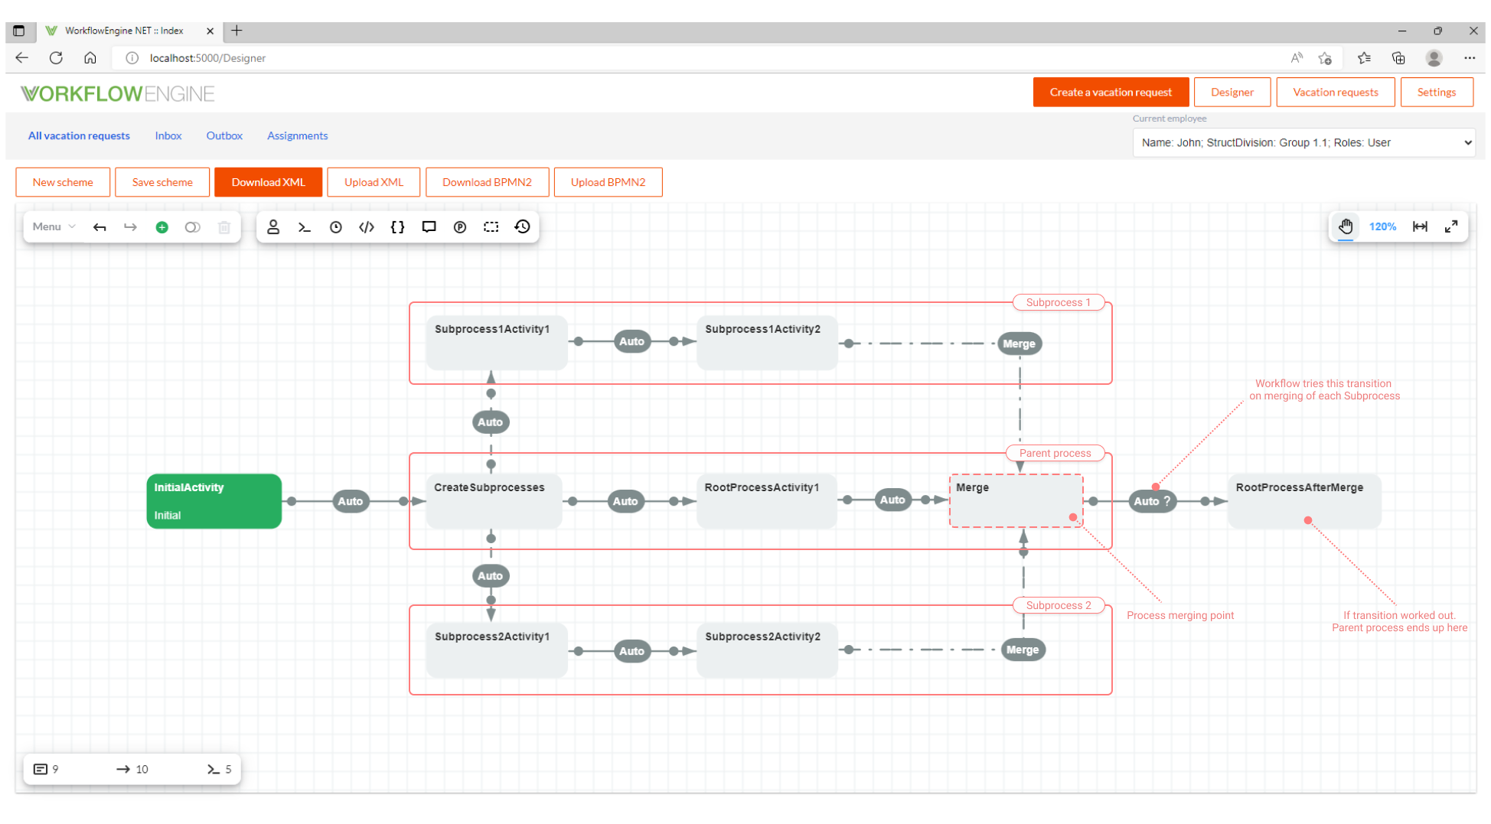Switch to Inbox tab
Viewport: 1491px width, 824px height.
[168, 136]
